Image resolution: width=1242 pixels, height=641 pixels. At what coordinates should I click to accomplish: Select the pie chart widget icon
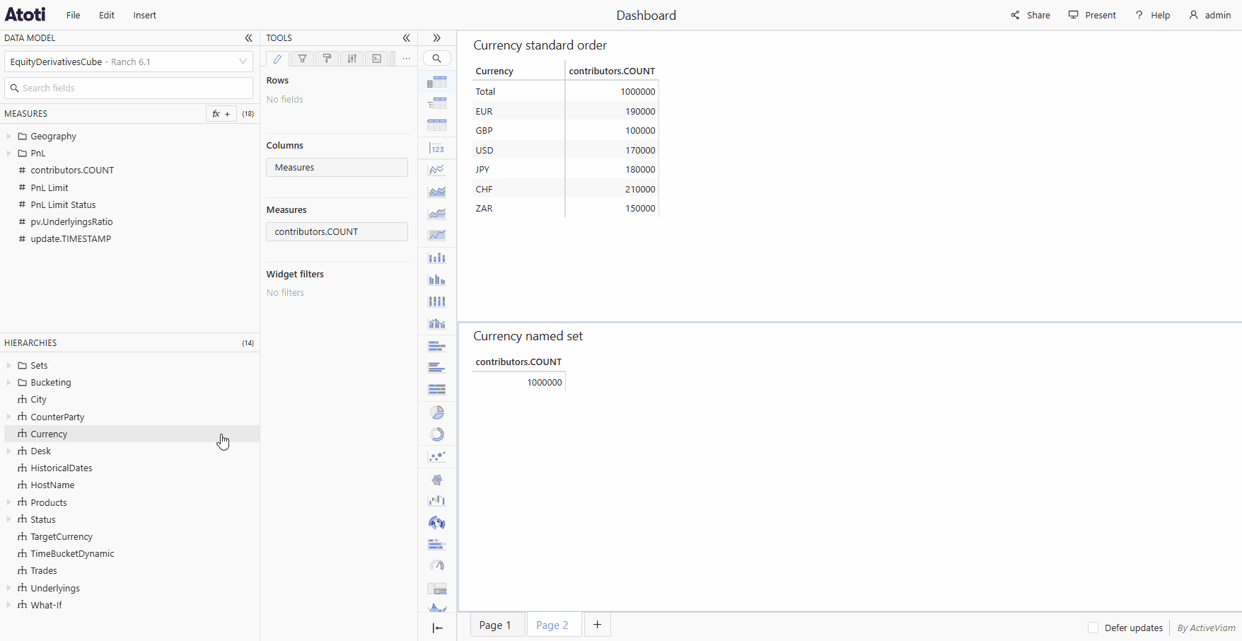coord(437,412)
